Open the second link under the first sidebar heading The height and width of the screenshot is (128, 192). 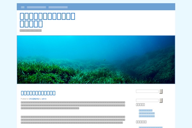coord(147,113)
